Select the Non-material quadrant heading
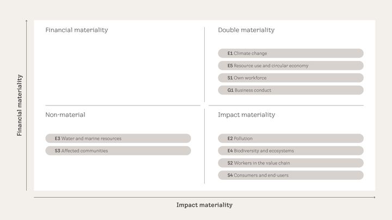Viewport: 392px width, 220px height. point(65,115)
